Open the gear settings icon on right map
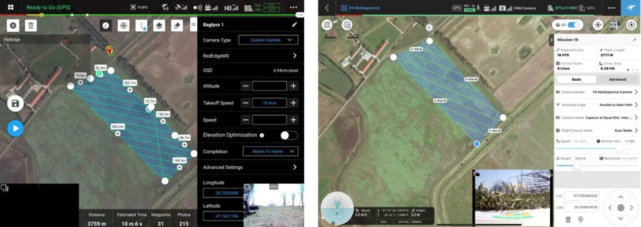This screenshot has height=227, width=641. point(347,25)
